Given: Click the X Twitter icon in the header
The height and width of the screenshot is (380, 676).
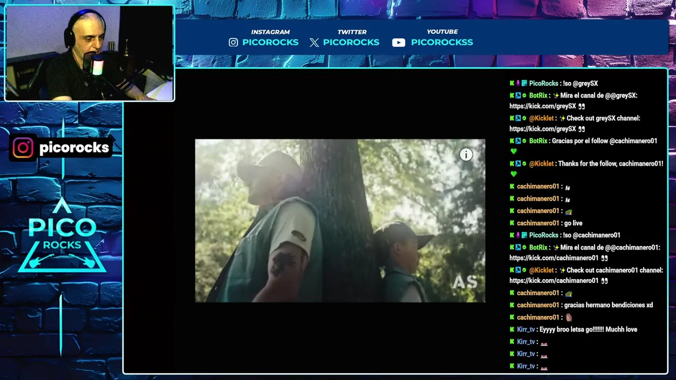Looking at the screenshot, I should (314, 43).
